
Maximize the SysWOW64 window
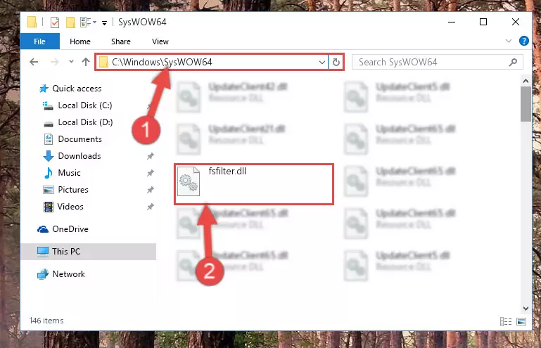(x=483, y=22)
